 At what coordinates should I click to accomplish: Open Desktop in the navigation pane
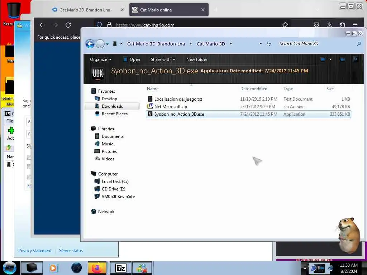coord(109,99)
